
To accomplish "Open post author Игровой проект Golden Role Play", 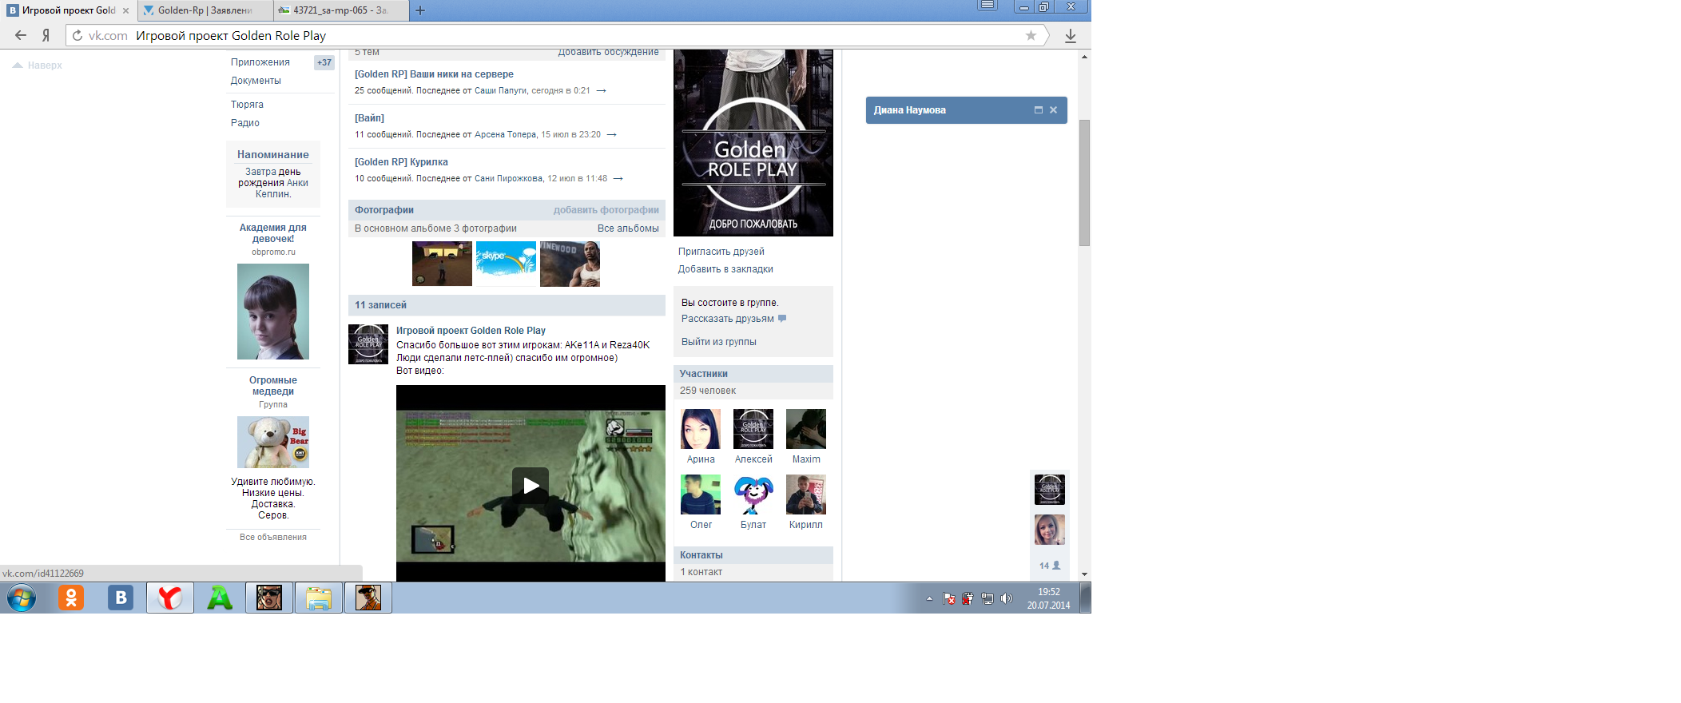I will point(471,331).
